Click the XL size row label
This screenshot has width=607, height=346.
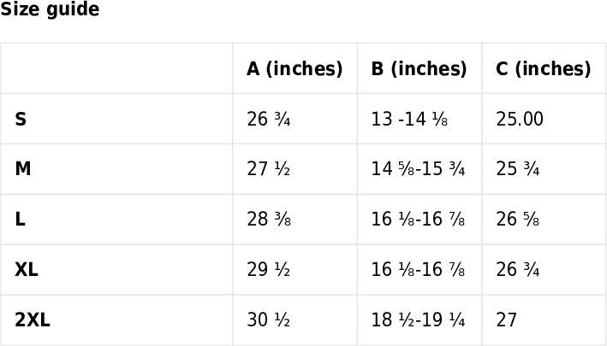coord(27,270)
